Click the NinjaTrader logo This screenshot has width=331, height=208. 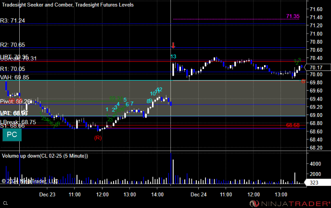(x=290, y=204)
